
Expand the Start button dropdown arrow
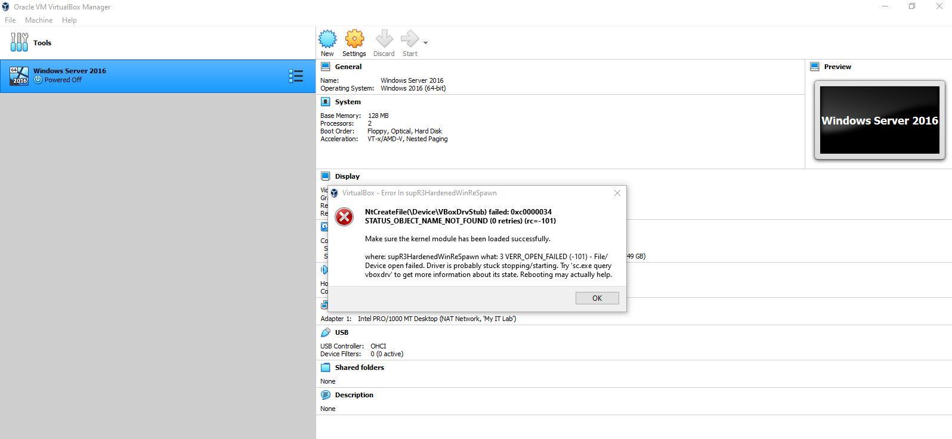(425, 43)
